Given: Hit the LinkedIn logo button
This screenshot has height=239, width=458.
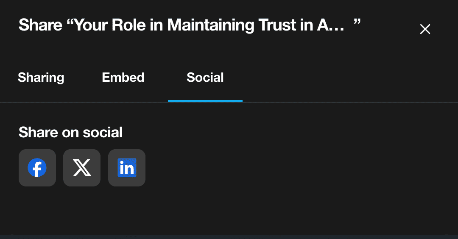Looking at the screenshot, I should (127, 168).
